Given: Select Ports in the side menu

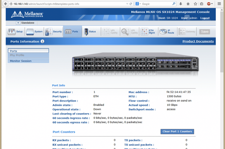Looking at the screenshot, I should point(28,51).
